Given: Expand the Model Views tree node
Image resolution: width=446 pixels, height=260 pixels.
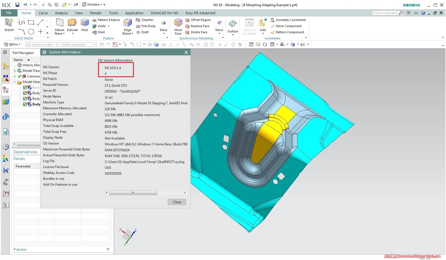Looking at the screenshot, I should 15,71.
